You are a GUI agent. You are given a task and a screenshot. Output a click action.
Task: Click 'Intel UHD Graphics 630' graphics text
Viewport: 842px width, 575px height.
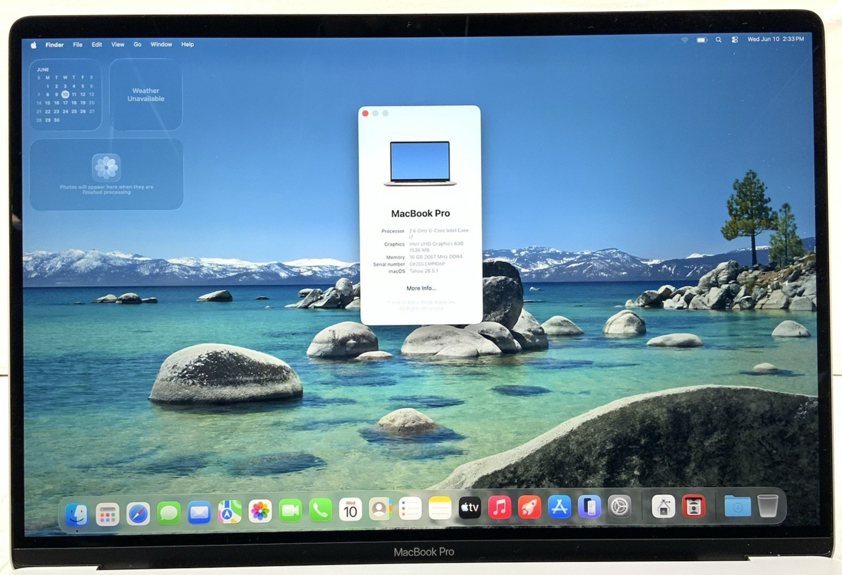click(436, 244)
